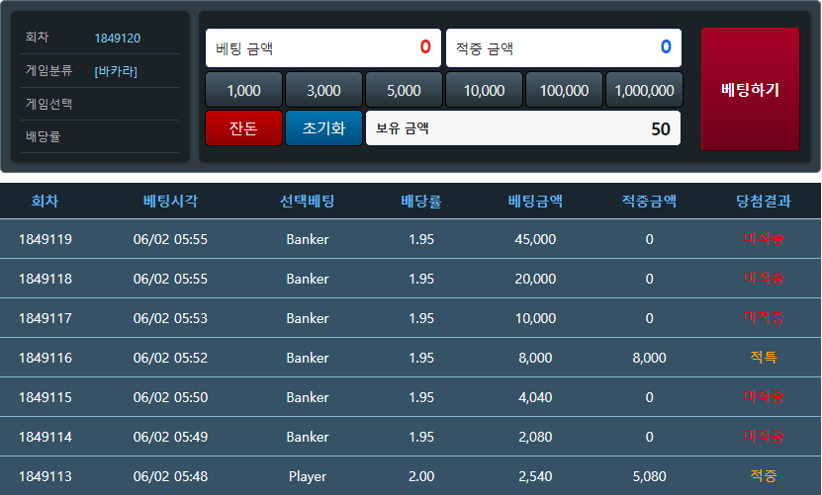This screenshot has height=495, width=822.
Task: Choose the 10,000 amount button
Action: (x=485, y=90)
